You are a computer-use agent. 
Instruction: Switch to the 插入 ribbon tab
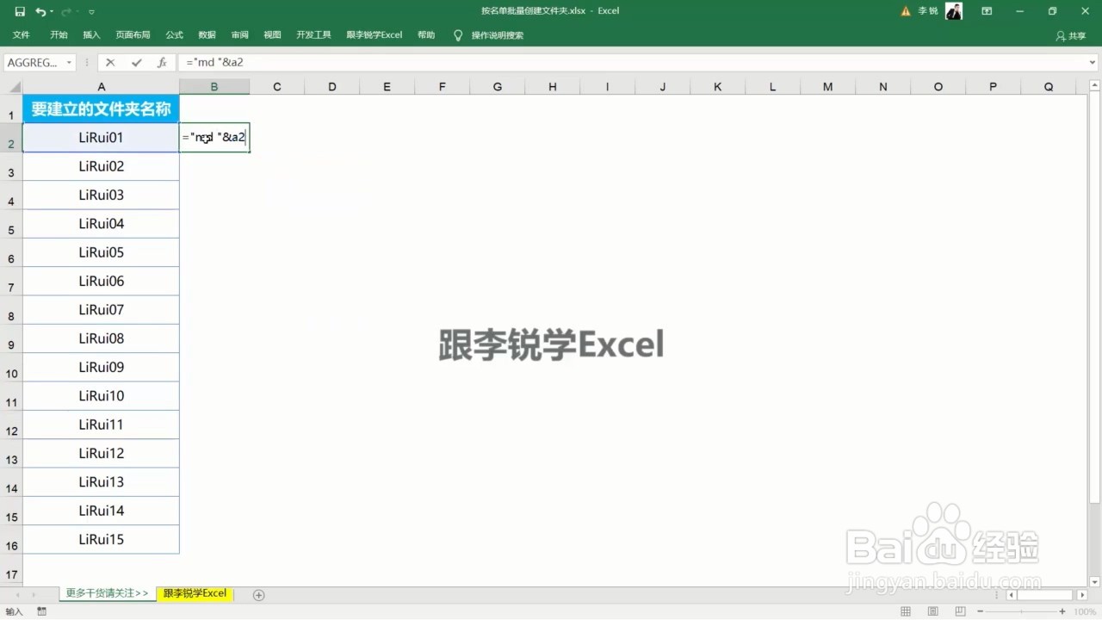91,35
